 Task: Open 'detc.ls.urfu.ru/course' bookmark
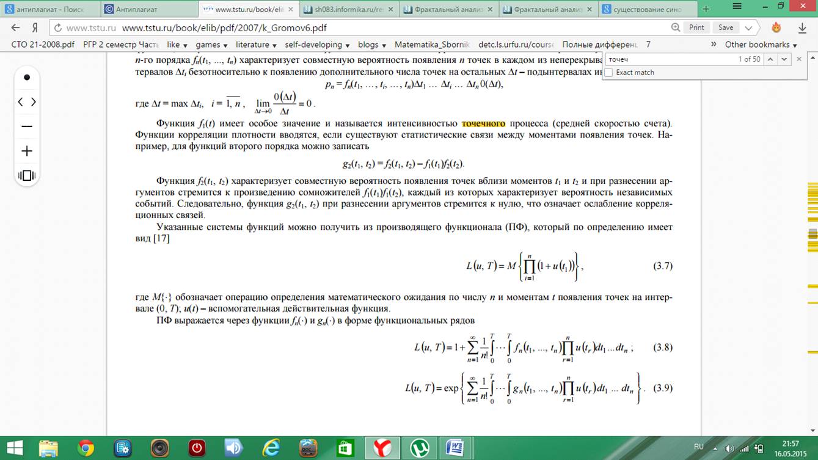(516, 45)
